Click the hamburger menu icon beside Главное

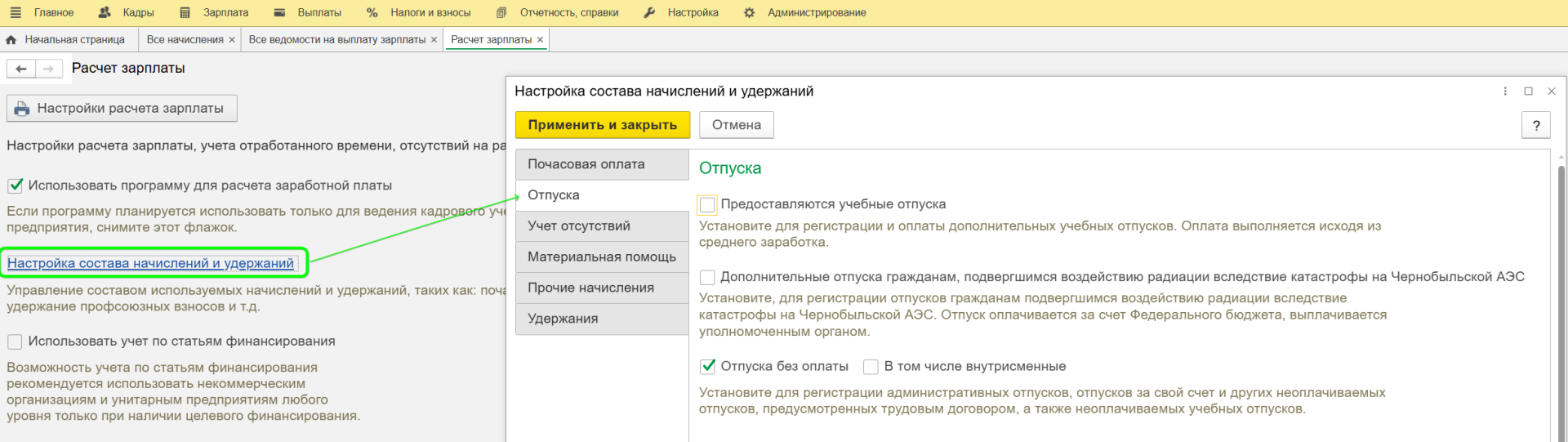click(x=16, y=13)
